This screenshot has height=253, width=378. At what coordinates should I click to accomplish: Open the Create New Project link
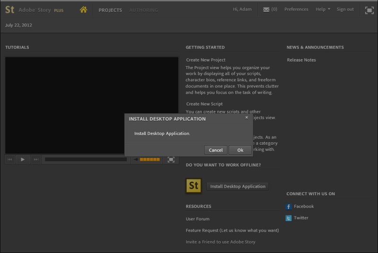click(206, 60)
